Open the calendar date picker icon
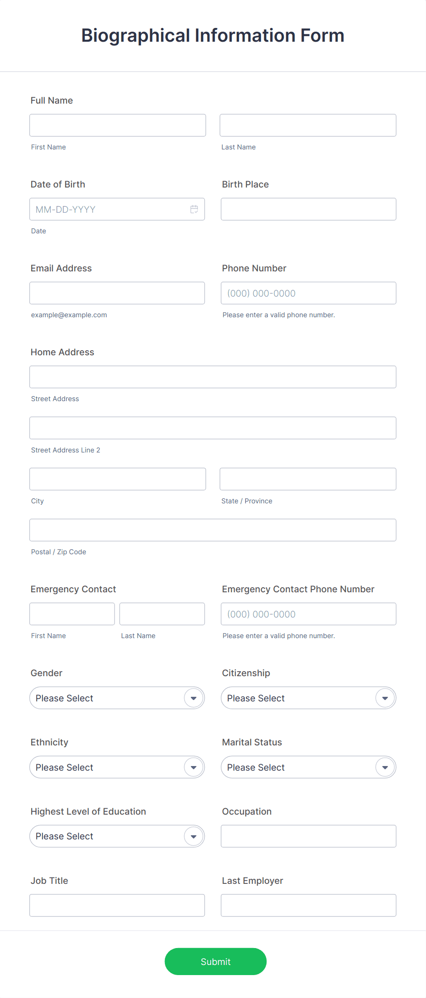Image resolution: width=426 pixels, height=998 pixels. (194, 209)
